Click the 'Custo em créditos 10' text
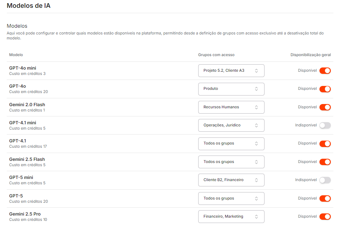The height and width of the screenshot is (234, 345). click(28, 219)
